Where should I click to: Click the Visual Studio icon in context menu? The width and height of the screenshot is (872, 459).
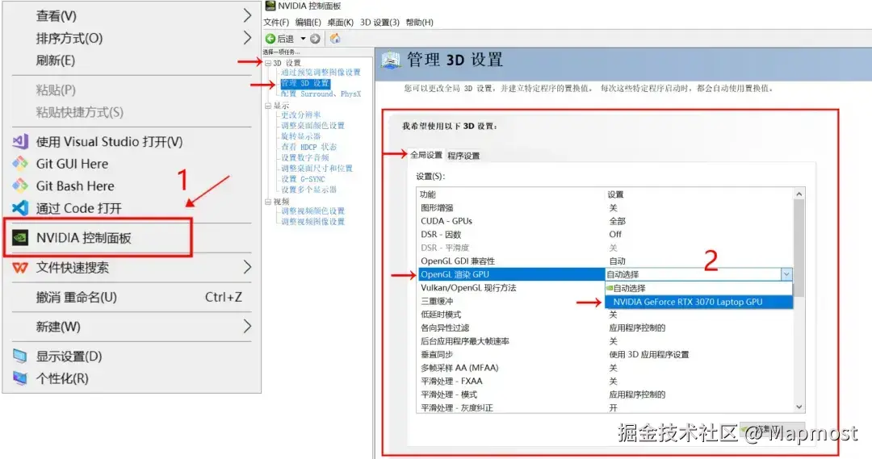click(20, 142)
